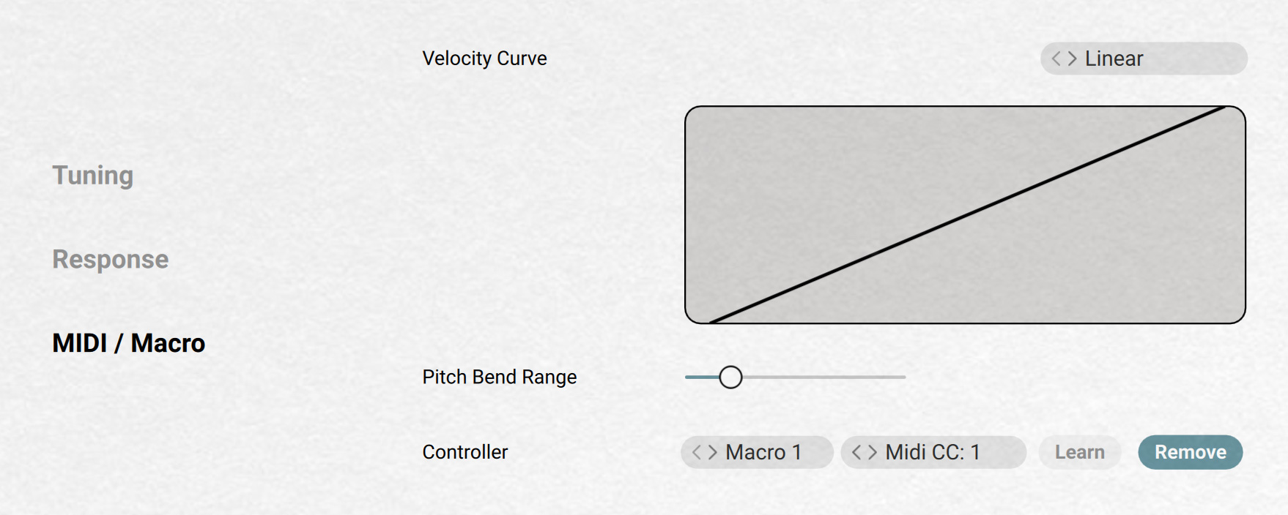1288x515 pixels.
Task: Click previous arrow on Velocity Curve selector
Action: tap(1056, 59)
